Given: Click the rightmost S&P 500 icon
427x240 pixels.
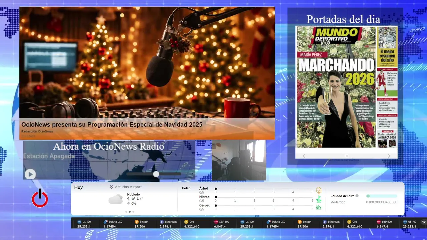Looking at the screenshot, I should tap(379, 222).
